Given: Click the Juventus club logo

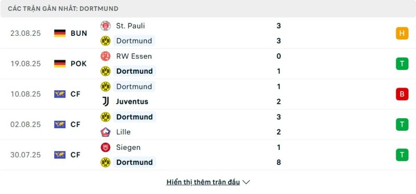Looking at the screenshot, I should (106, 102).
